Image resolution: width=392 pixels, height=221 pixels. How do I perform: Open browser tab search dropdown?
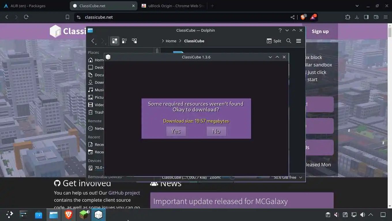pos(357,6)
